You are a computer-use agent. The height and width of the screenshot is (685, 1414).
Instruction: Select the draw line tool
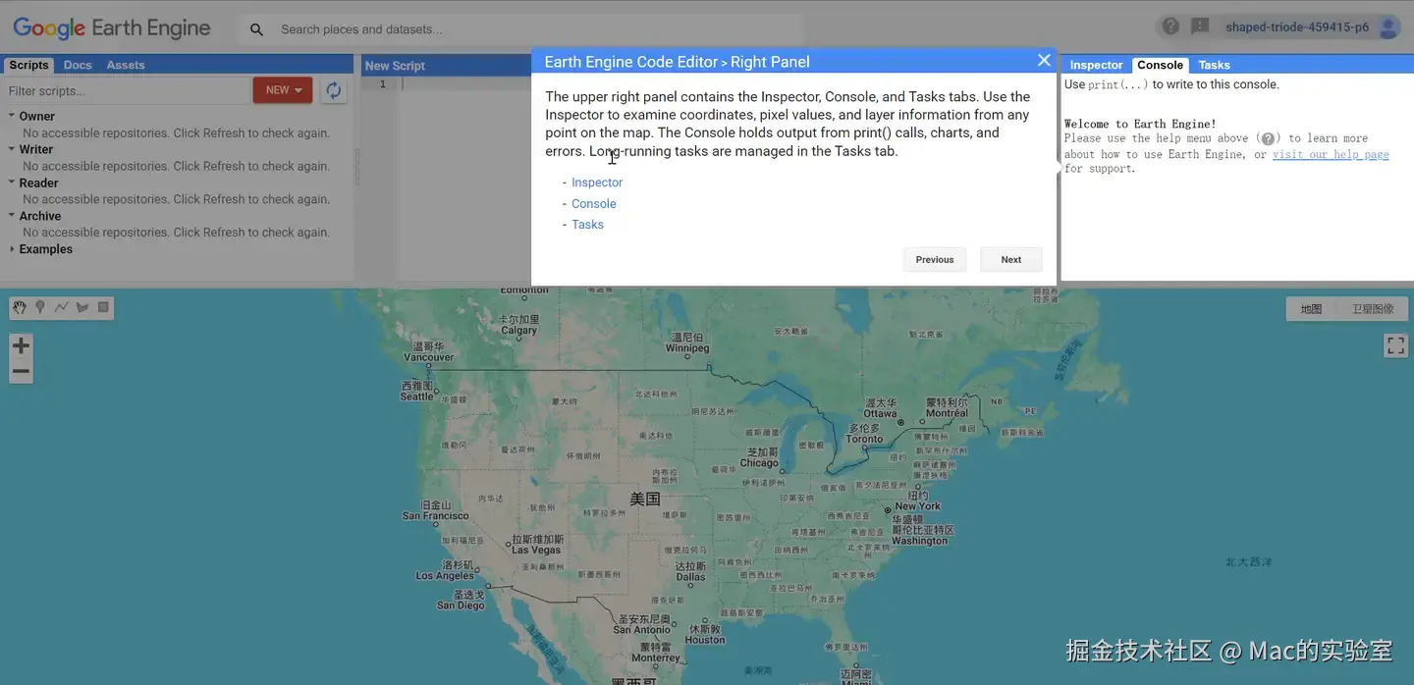(x=62, y=308)
